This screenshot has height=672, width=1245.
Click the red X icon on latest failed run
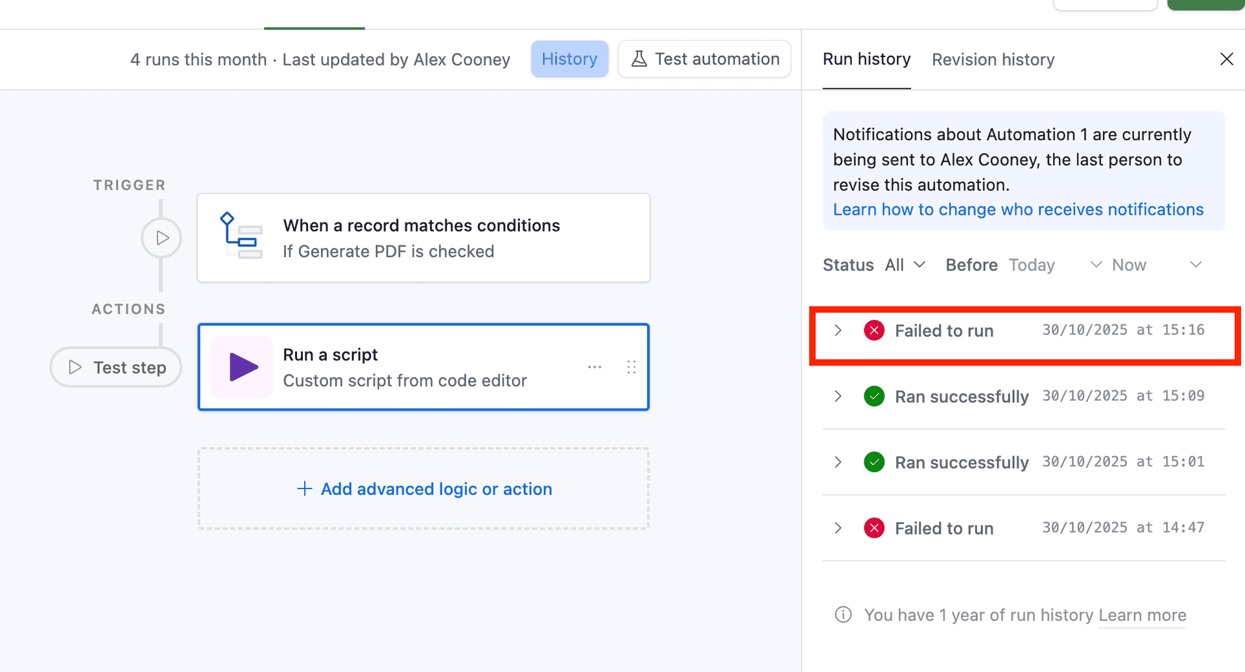pos(874,330)
